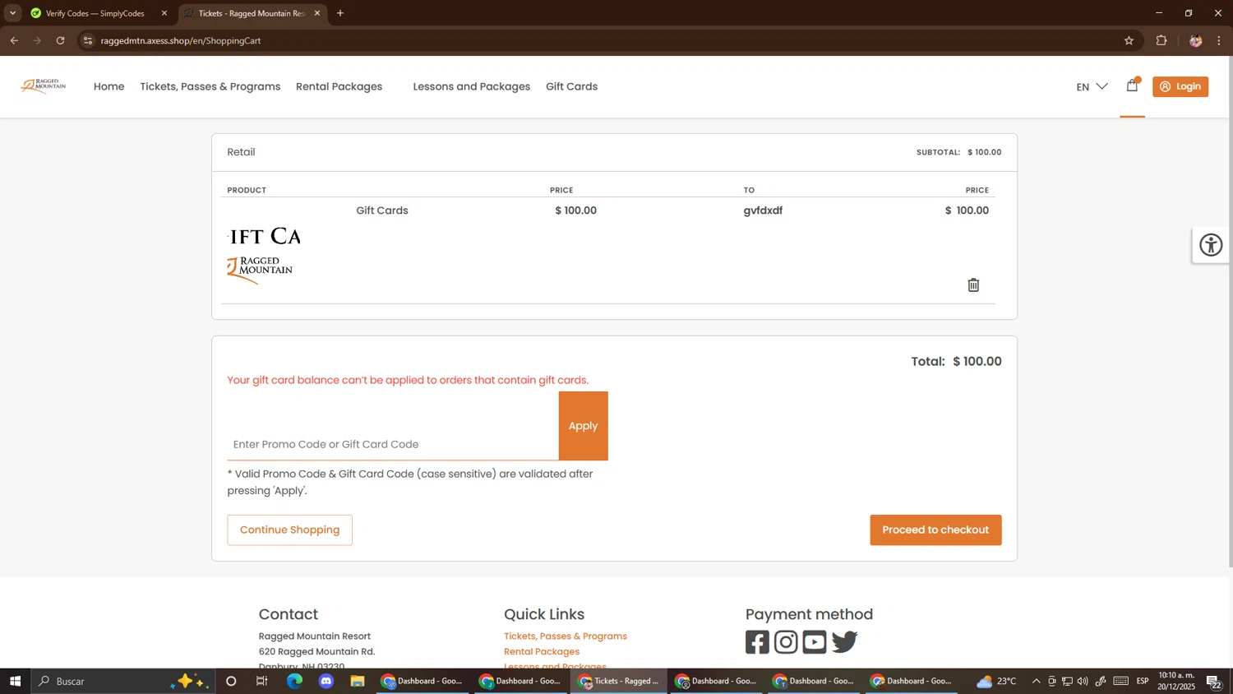The image size is (1233, 694).
Task: Open Tickets - Ragged taskbar Chrome window
Action: 619,681
